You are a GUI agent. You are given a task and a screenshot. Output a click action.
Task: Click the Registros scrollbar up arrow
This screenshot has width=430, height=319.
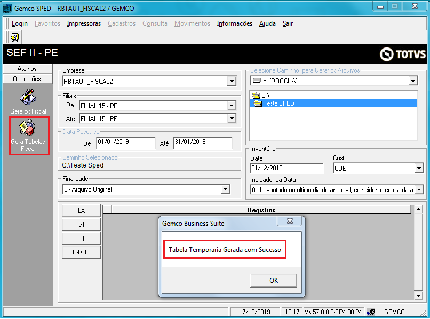pyautogui.click(x=418, y=210)
